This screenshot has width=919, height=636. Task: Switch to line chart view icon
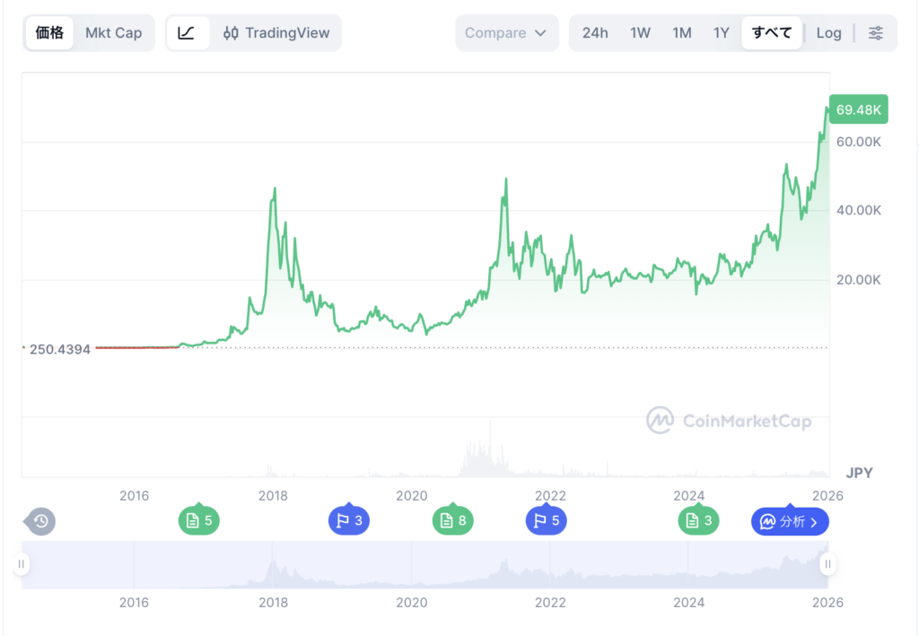[x=187, y=33]
